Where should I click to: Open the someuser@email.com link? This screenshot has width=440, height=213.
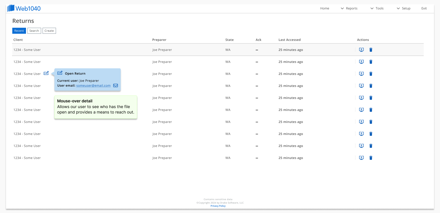pyautogui.click(x=93, y=85)
